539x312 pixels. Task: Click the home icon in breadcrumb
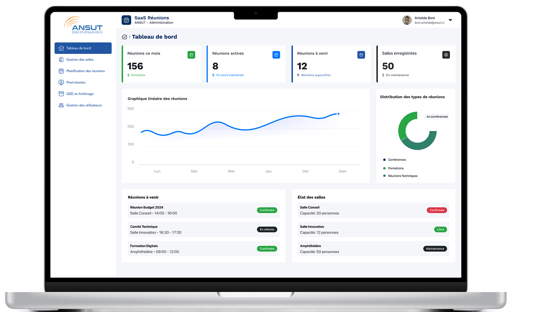[x=124, y=37]
